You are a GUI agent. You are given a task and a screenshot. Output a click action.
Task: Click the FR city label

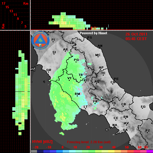[x=95, y=102]
